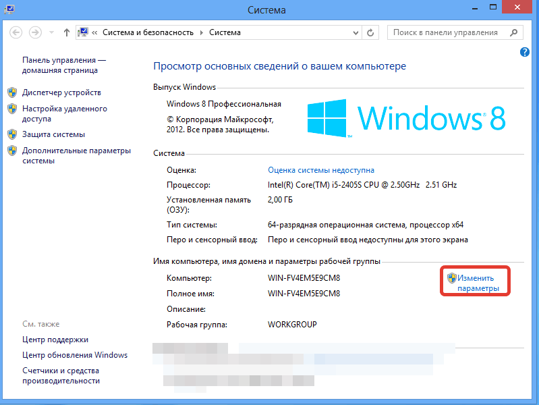Select full name value beside Полное имя

[x=304, y=294]
